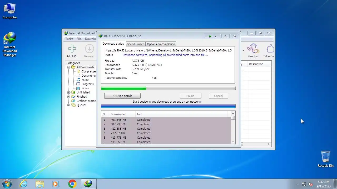Open Computer desktop icon
The height and width of the screenshot is (189, 337).
pos(10,11)
